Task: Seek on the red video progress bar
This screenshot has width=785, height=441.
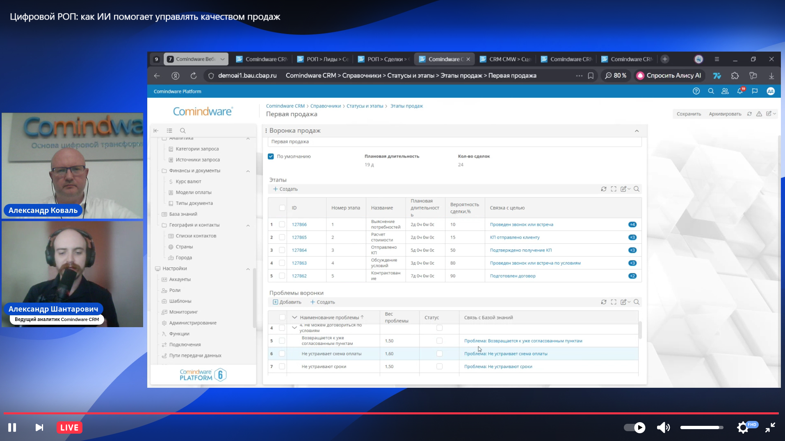Action: tap(391, 413)
